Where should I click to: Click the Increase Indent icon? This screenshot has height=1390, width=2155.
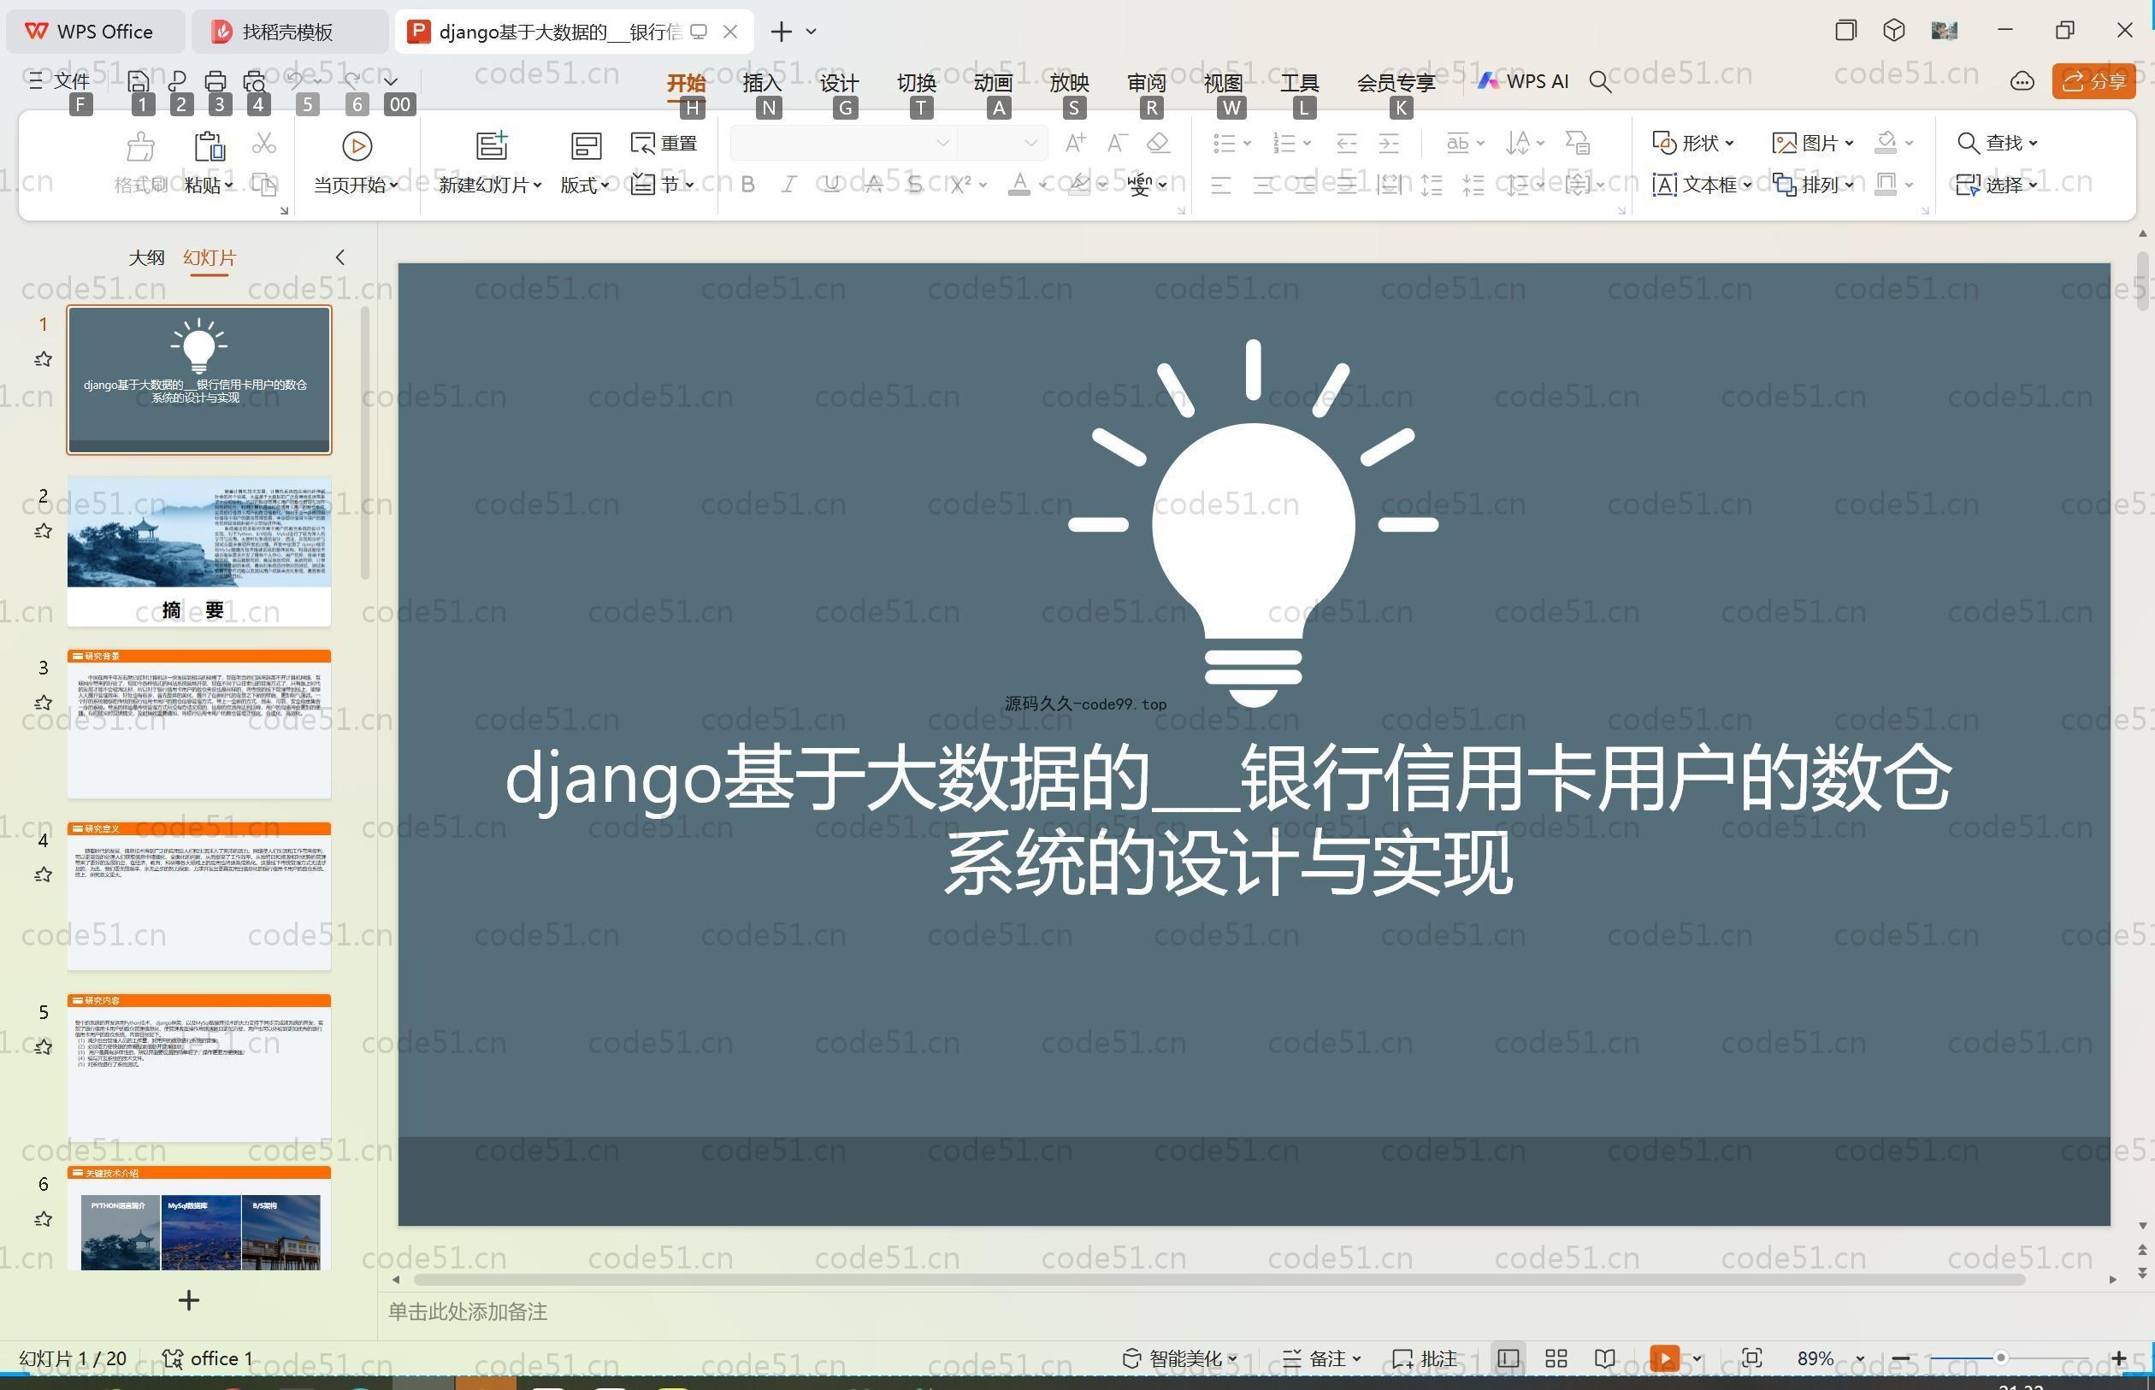tap(1389, 143)
